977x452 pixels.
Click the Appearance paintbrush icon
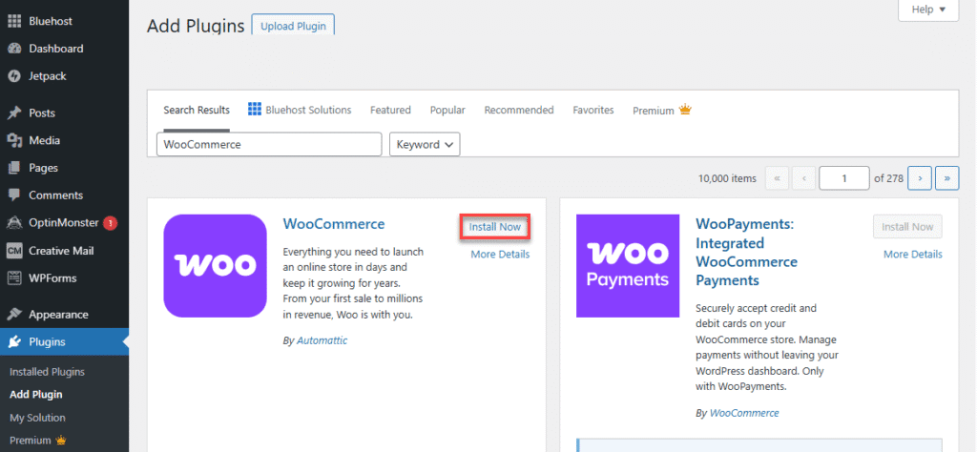click(x=14, y=315)
